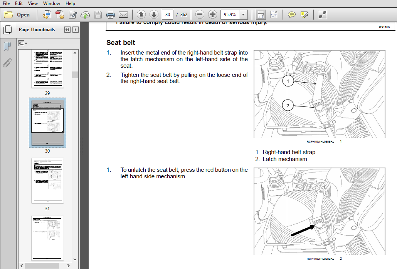Click thumbnail horizontal scroll right arrow
Image resolution: width=397 pixels, height=269 pixels.
coord(68,266)
